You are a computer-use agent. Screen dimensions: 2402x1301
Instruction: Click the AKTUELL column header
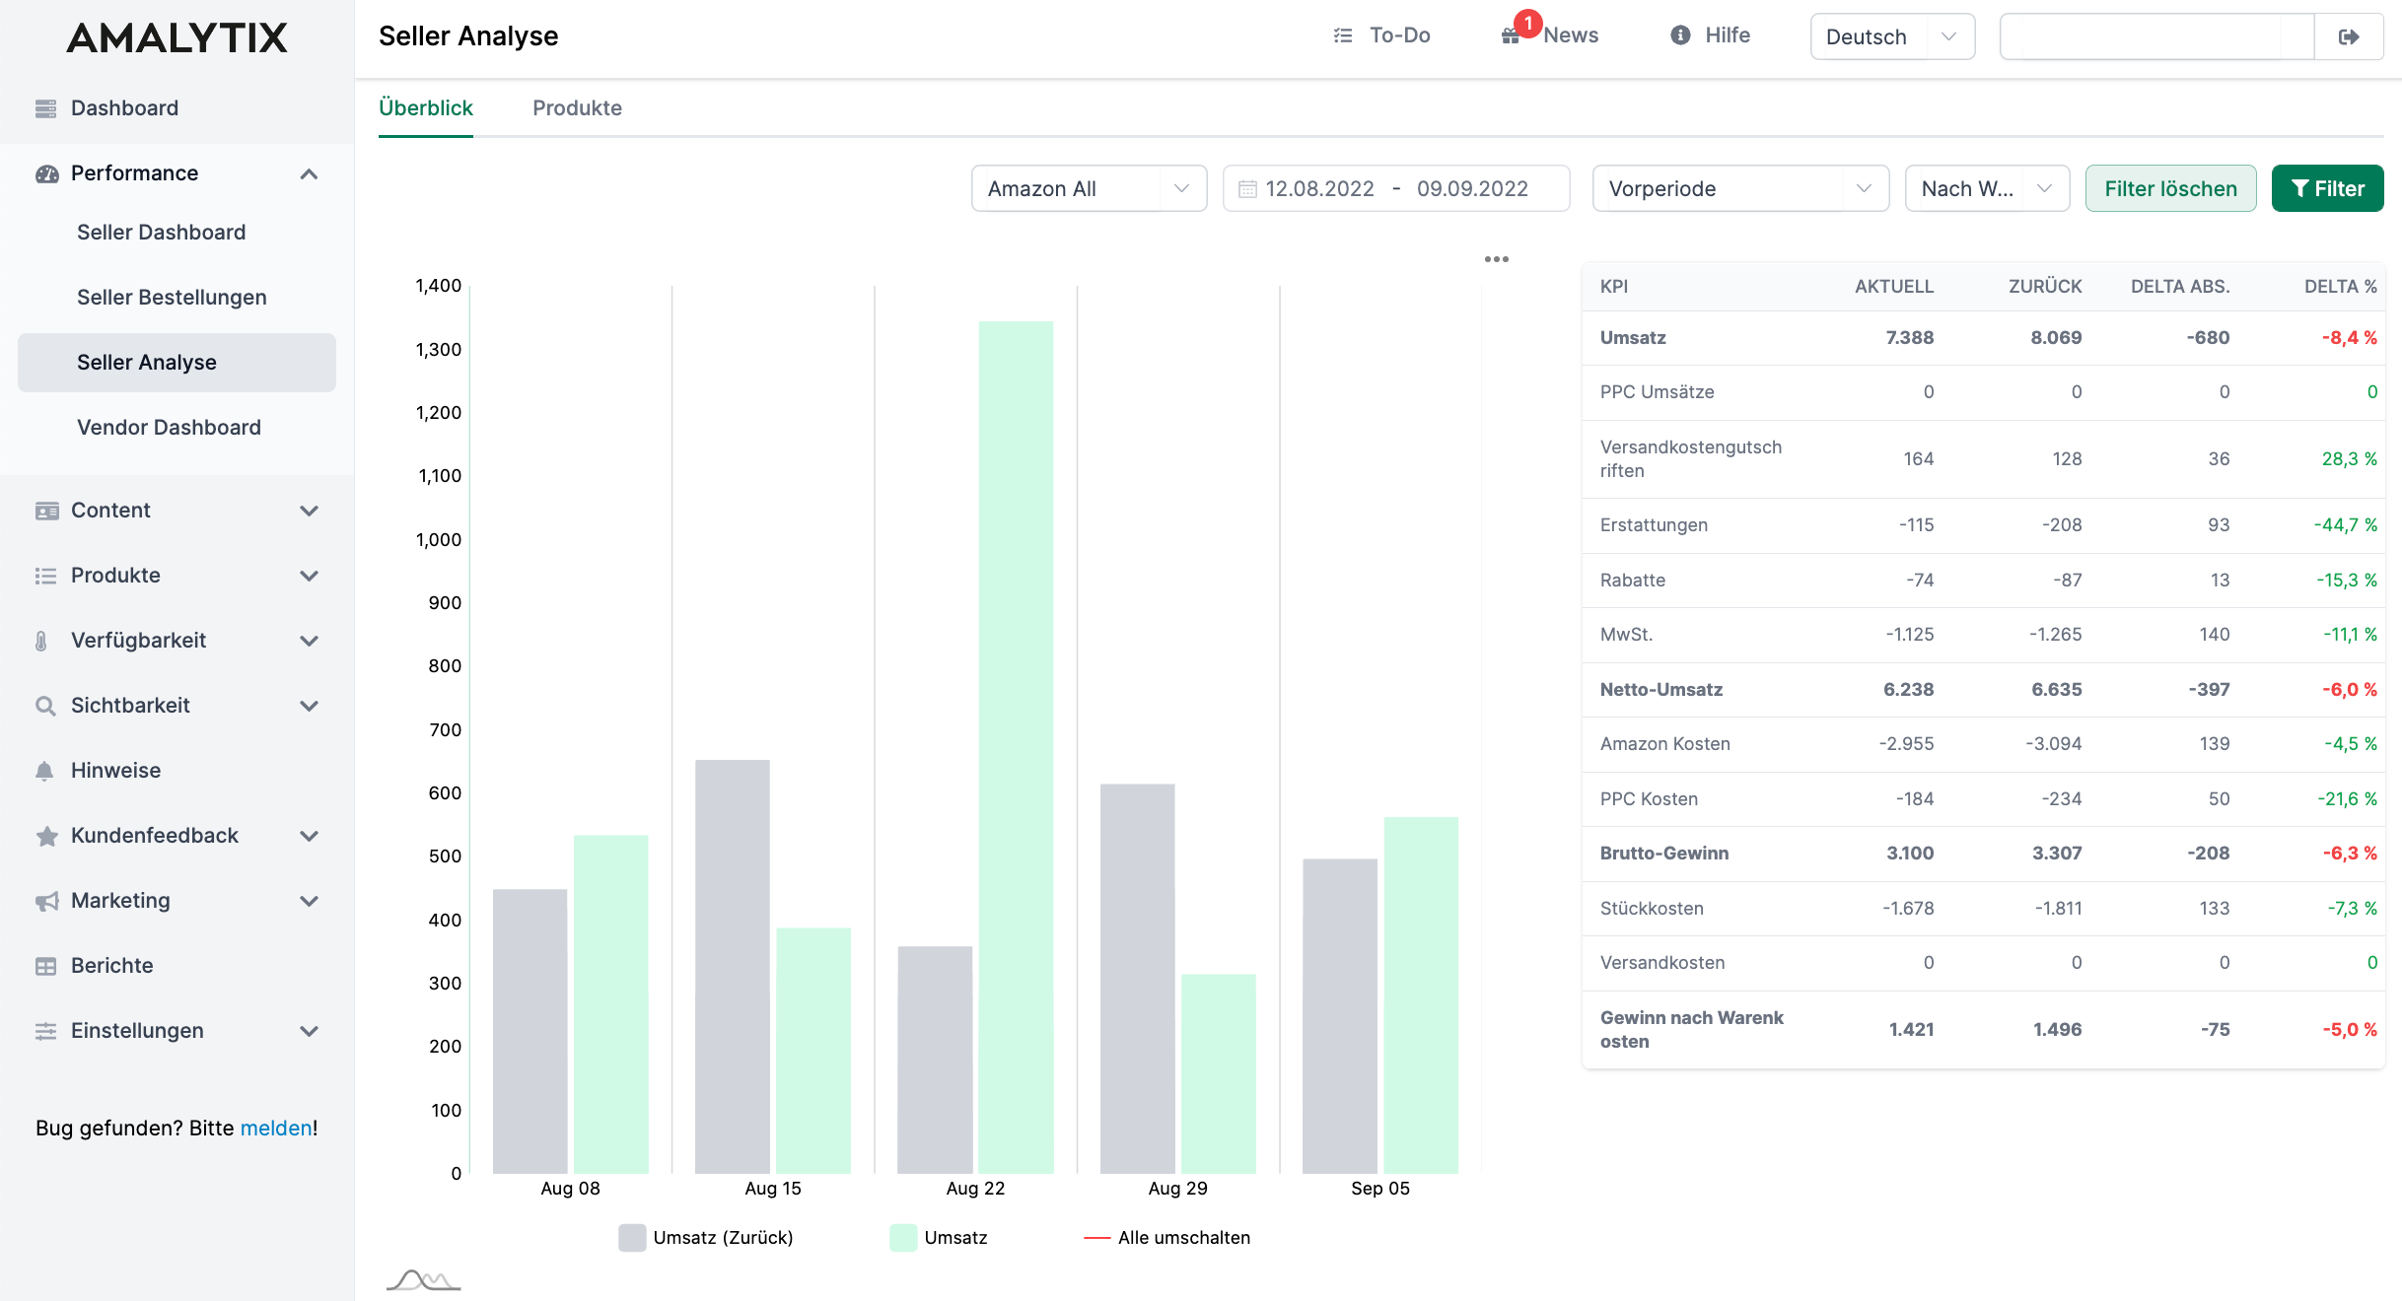1894,287
